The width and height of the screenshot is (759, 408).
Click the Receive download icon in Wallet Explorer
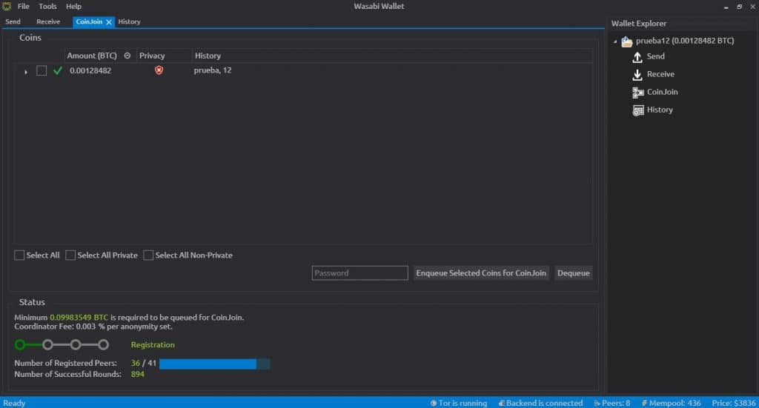point(637,75)
